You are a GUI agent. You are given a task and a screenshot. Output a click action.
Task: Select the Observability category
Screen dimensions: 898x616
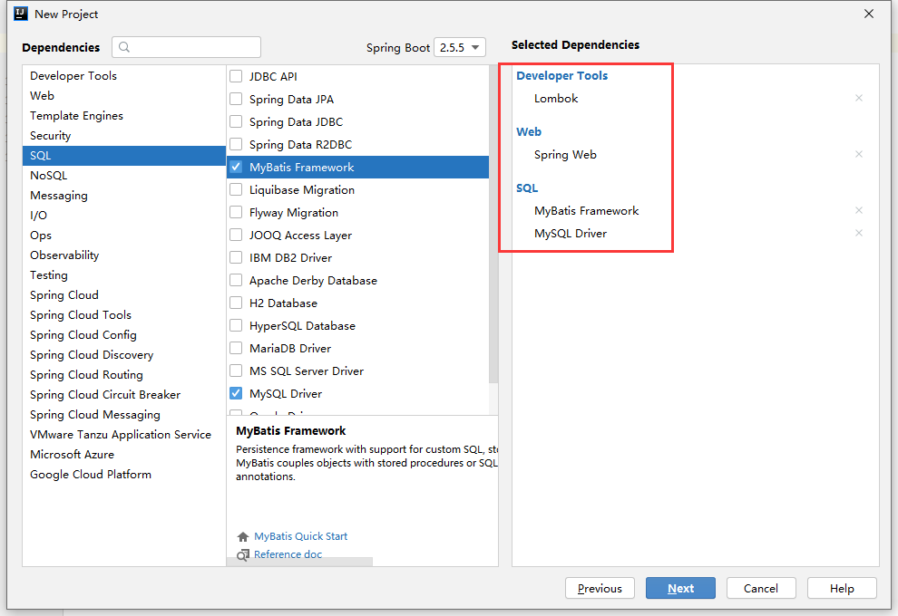[x=124, y=255]
